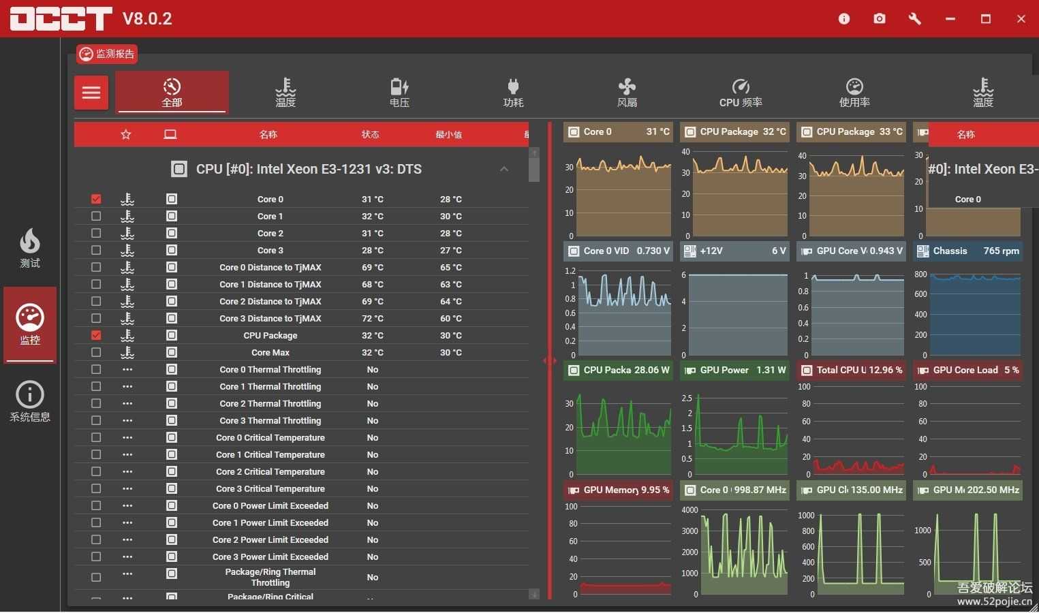Screen dimensions: 1039x613
Task: Collapse the graph panel using red divider arrows
Action: click(550, 361)
